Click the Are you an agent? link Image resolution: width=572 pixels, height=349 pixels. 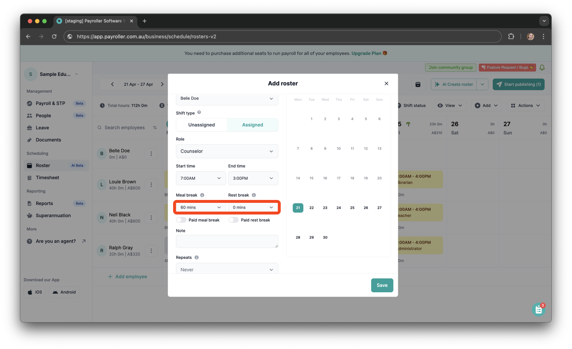(x=56, y=241)
